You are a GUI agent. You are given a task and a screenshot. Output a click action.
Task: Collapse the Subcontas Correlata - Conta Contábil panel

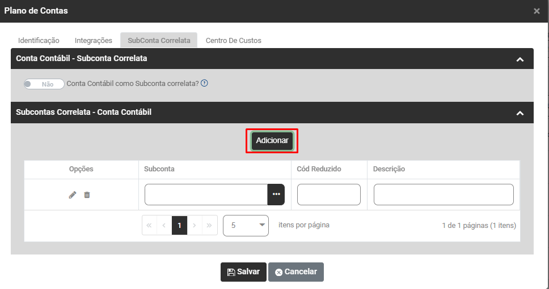click(520, 113)
